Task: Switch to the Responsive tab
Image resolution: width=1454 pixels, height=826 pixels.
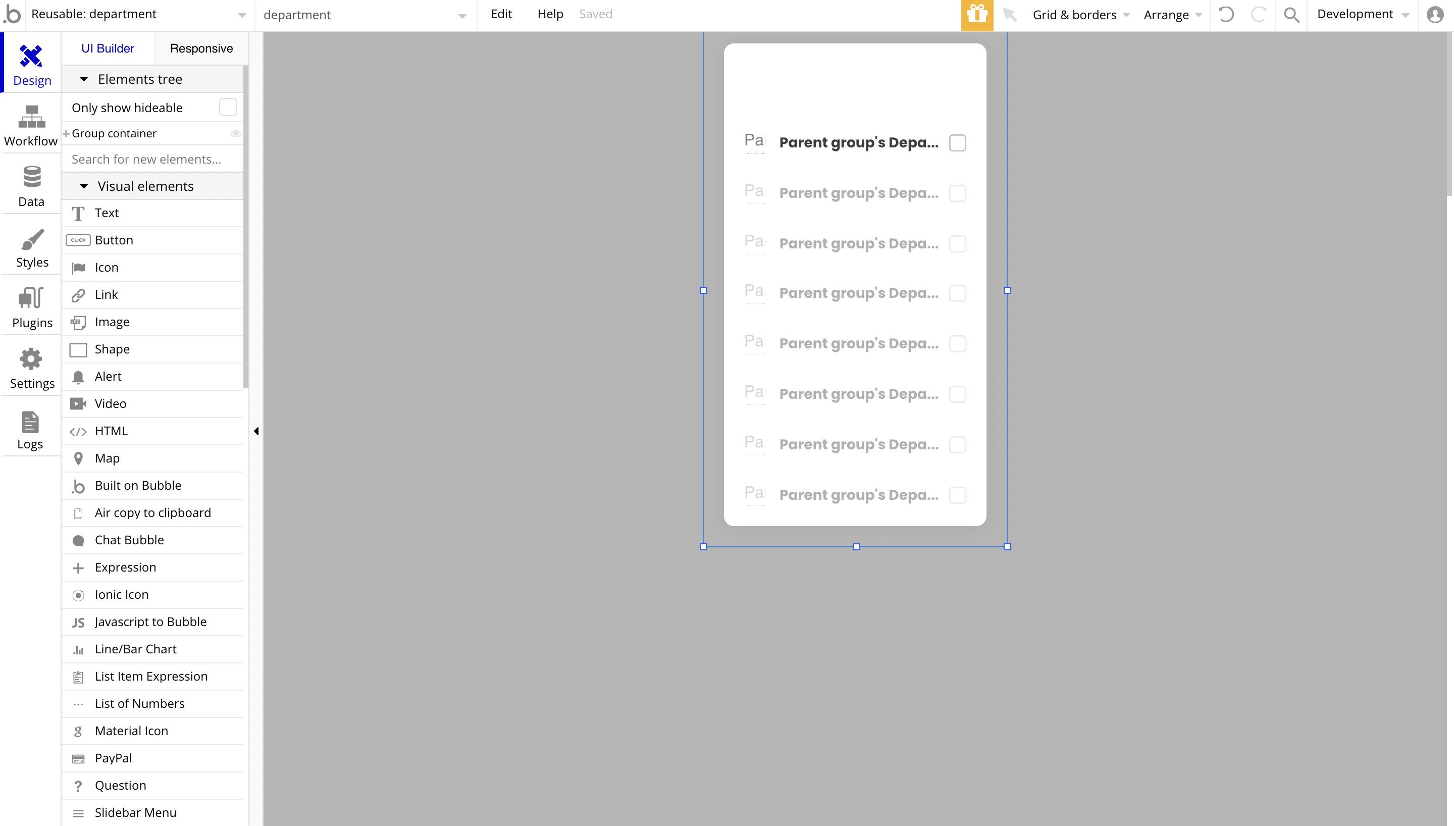Action: pyautogui.click(x=201, y=48)
